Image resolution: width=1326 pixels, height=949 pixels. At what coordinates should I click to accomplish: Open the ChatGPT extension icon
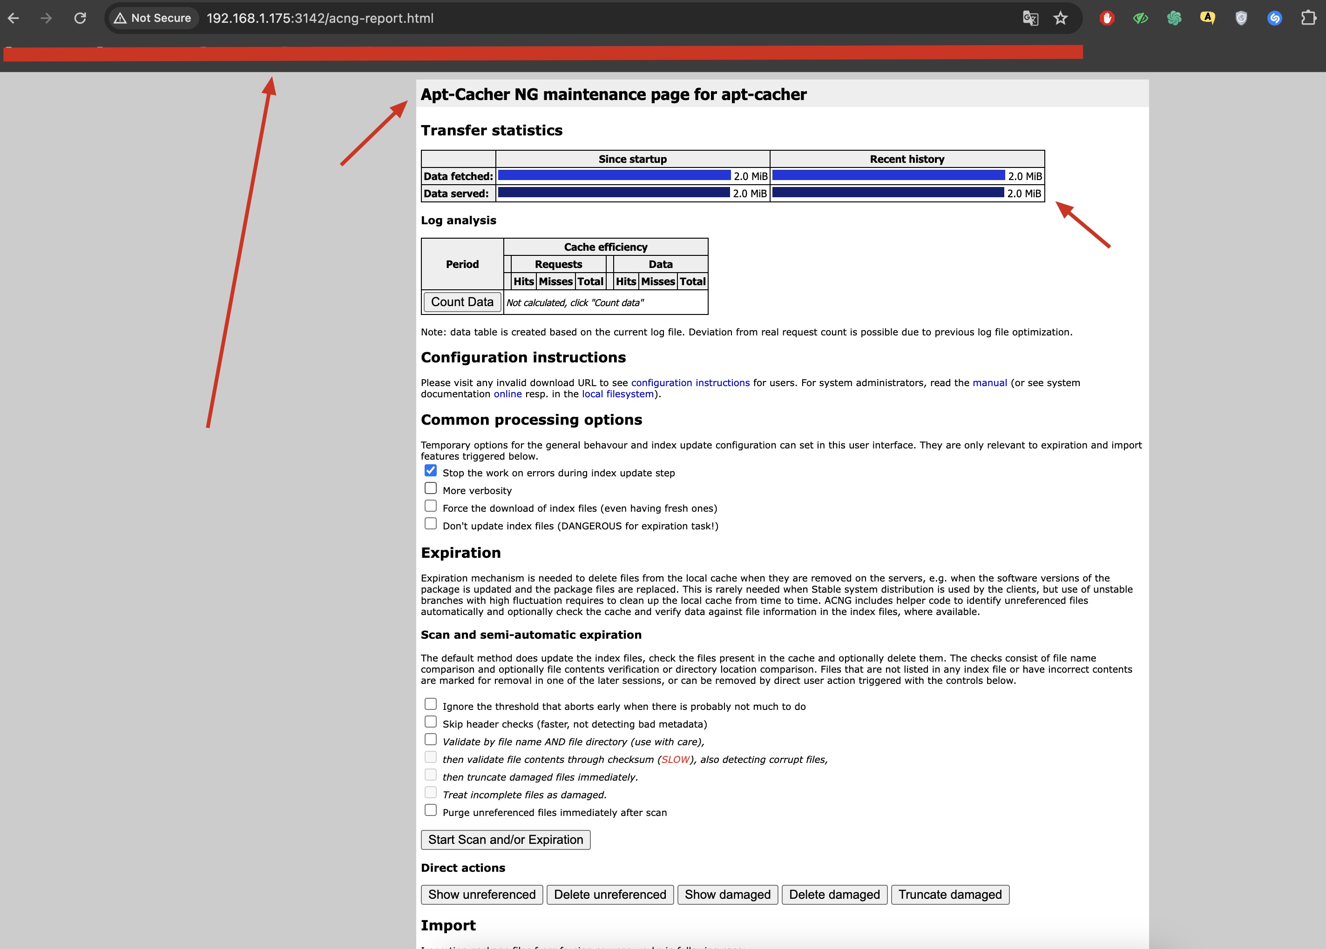(1174, 18)
